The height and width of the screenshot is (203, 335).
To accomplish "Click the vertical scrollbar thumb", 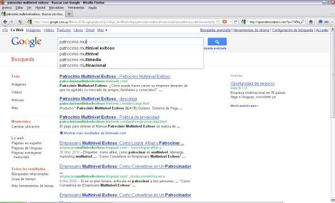I will click(x=333, y=74).
